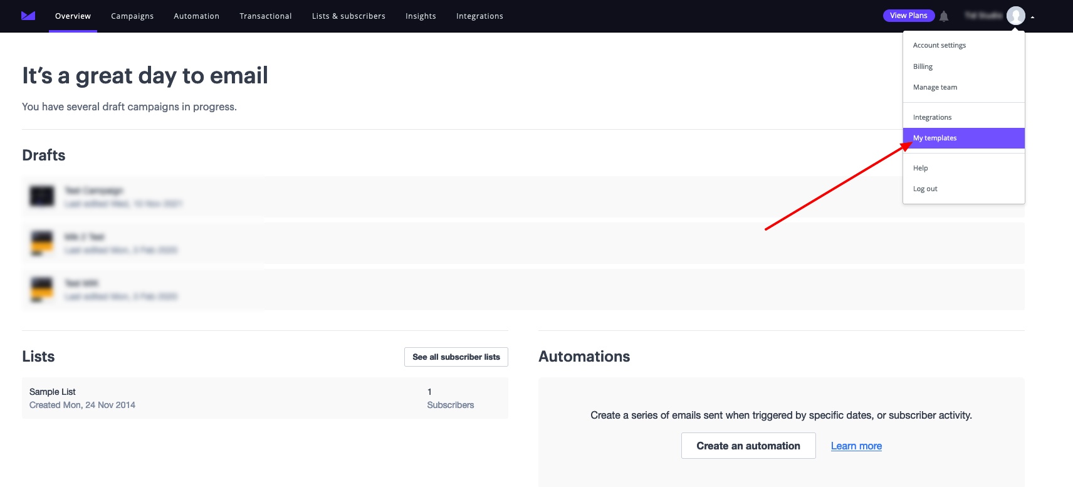
Task: Click the 1 Subscribers count
Action: (450, 398)
